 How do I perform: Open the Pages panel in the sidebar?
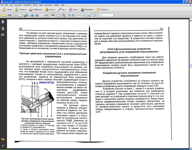coord(2,22)
